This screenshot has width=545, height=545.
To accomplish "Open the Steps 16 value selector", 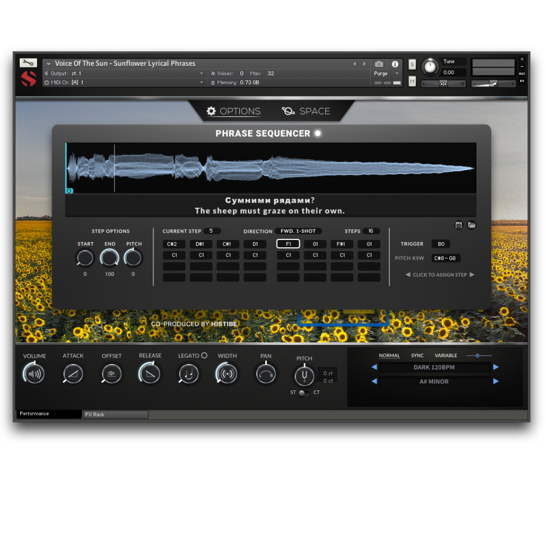I will 371,231.
